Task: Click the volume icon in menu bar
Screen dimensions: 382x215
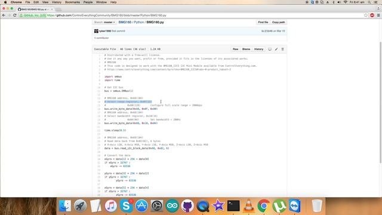Action: tap(339, 2)
